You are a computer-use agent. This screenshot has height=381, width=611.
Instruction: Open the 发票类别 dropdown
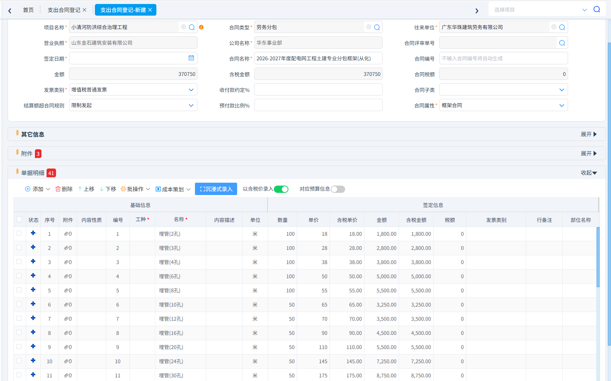pyautogui.click(x=133, y=90)
